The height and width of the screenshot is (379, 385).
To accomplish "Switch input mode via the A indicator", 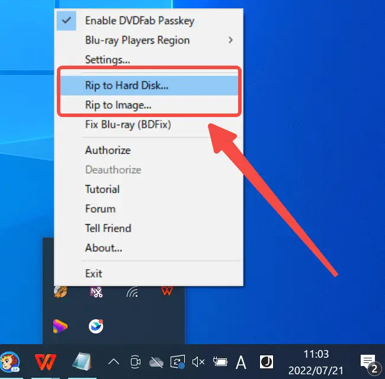I will [241, 362].
